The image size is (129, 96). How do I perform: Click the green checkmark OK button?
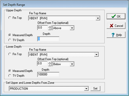pyautogui.click(x=116, y=16)
